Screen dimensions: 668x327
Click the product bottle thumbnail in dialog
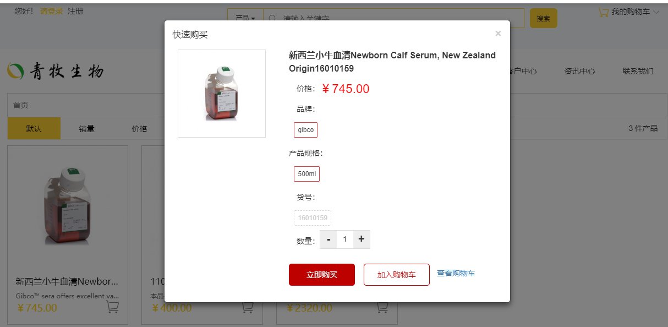pos(222,94)
